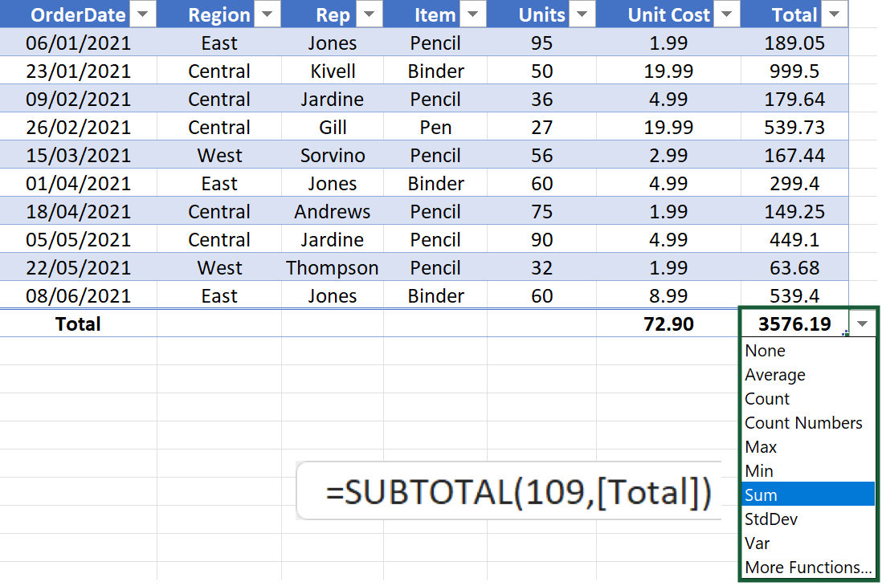Click the 72.90 Unit Cost total cell
Screen dimensions: 882x586
pos(668,324)
